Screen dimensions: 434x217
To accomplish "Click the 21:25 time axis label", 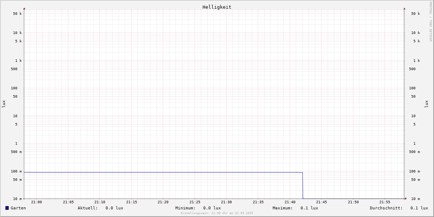I will pos(195,202).
